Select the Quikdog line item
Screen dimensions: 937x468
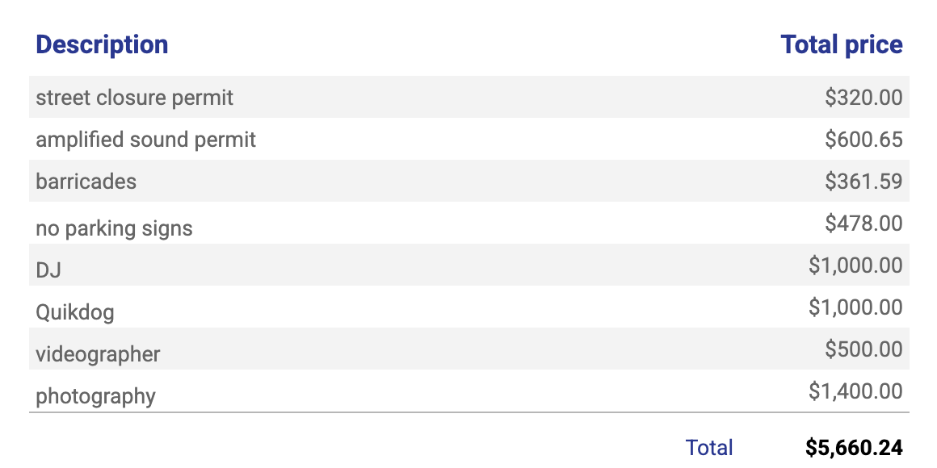pyautogui.click(x=74, y=312)
